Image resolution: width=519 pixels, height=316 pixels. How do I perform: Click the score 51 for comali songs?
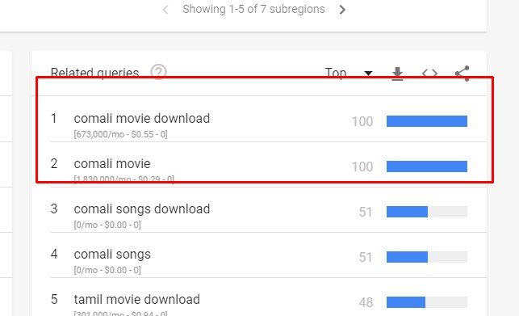tap(366, 257)
